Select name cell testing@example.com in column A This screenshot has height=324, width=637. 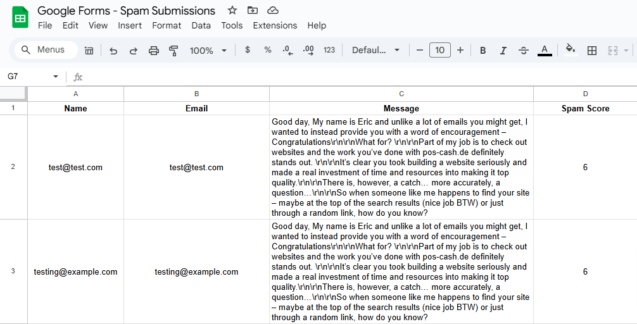[75, 271]
